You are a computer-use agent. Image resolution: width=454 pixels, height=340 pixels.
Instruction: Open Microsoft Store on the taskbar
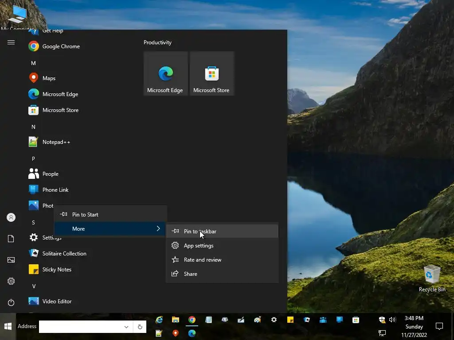[356, 320]
